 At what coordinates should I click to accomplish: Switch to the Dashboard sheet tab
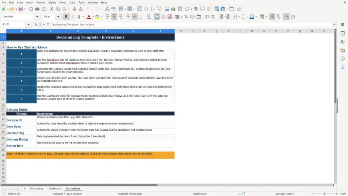(55, 189)
